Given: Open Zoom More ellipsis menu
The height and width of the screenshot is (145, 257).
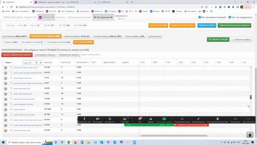Looking at the screenshot, I should point(249,120).
